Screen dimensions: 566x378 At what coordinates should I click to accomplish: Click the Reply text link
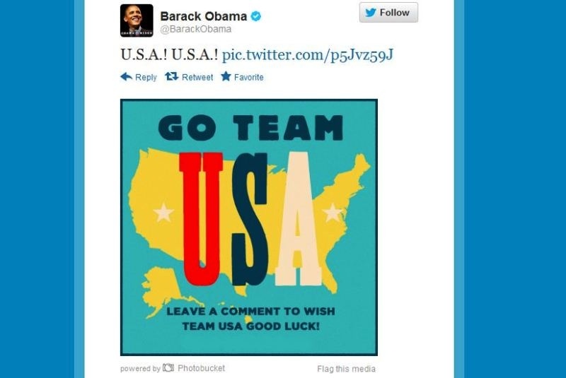point(146,77)
